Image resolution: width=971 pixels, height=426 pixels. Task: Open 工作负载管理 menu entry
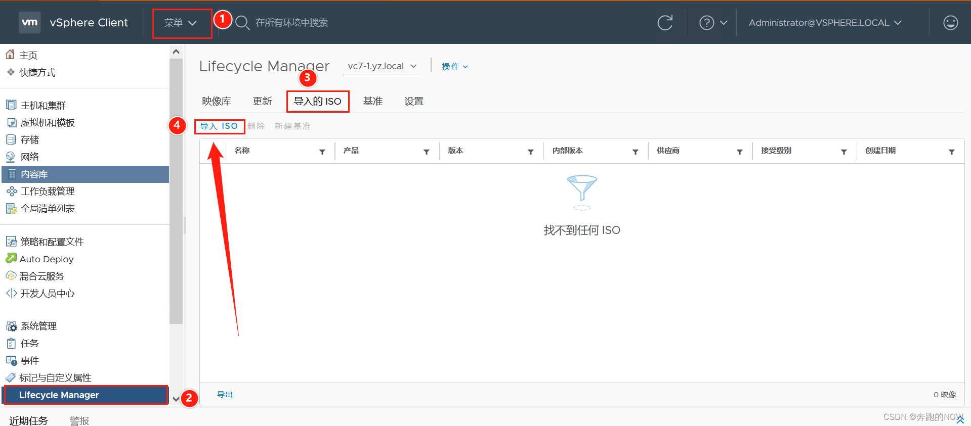click(x=48, y=191)
